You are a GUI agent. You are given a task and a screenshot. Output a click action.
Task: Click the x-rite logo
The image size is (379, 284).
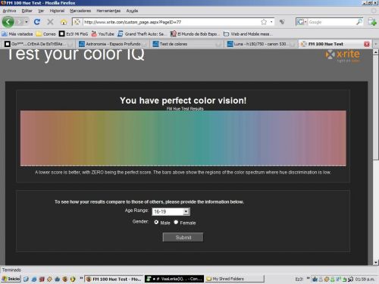pos(343,56)
